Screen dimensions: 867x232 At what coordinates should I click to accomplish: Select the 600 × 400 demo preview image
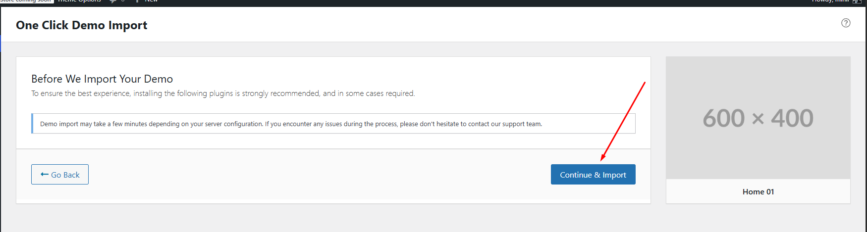click(x=758, y=118)
